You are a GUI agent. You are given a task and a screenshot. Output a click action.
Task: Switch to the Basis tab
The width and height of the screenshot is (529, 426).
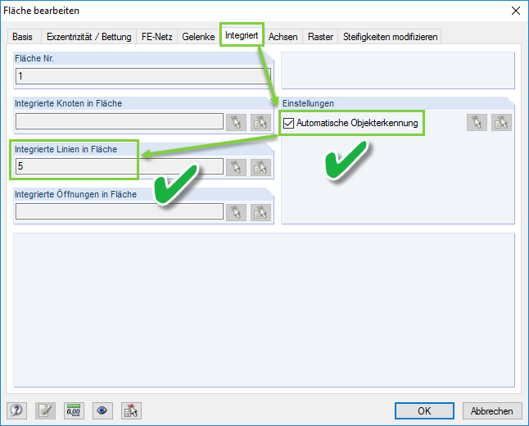[x=23, y=37]
